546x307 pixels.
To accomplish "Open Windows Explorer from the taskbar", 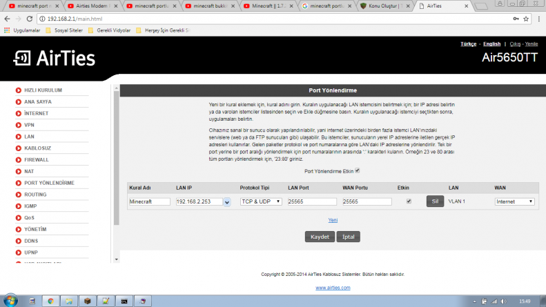I will click(69, 301).
